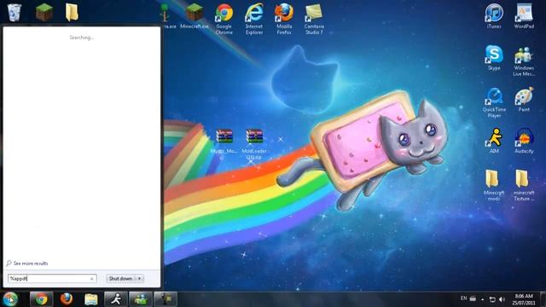Launch Skype desktop shortcut
Viewport: 546px width, 307px height.
point(494,58)
